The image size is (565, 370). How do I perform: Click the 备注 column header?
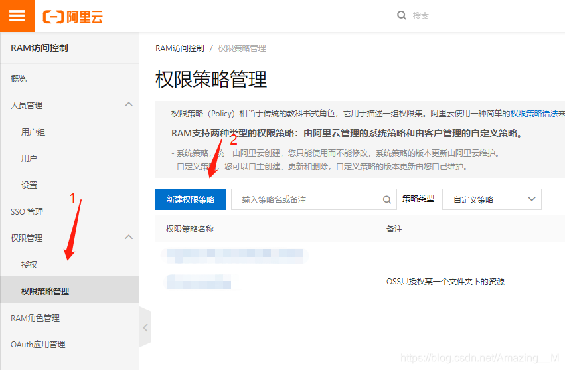pos(394,229)
